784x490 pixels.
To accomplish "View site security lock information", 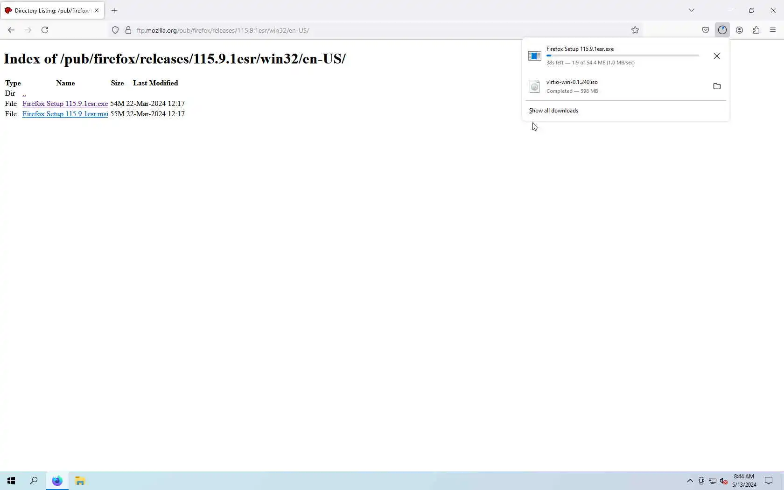I will point(128,30).
